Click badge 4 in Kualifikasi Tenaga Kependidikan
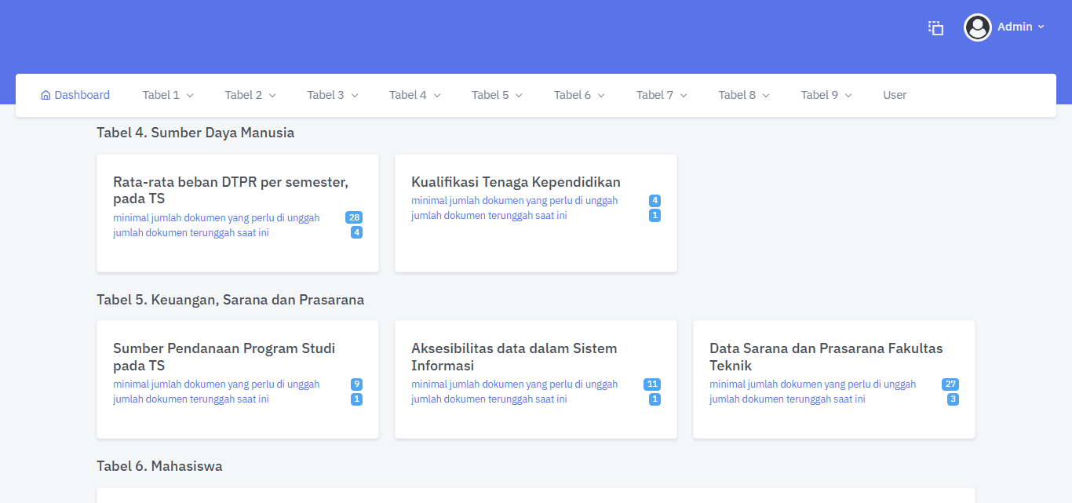This screenshot has height=503, width=1072. pos(655,201)
